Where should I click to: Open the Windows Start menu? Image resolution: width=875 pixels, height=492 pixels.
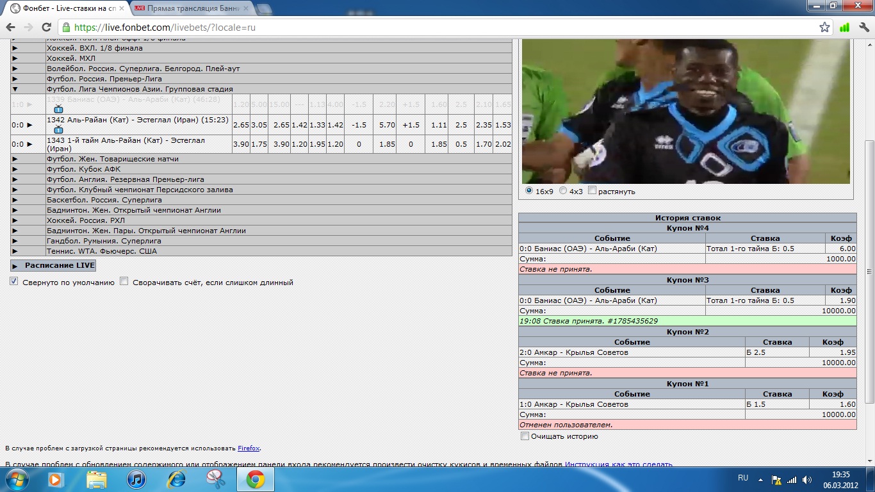[x=17, y=479]
